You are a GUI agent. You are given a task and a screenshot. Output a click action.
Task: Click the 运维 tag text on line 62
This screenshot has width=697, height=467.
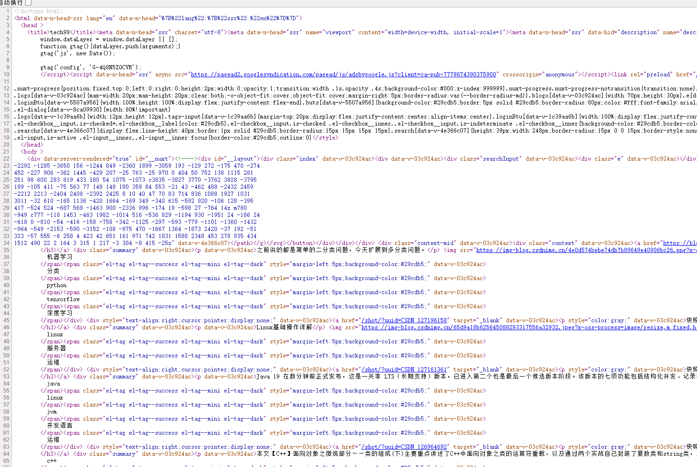click(x=53, y=440)
